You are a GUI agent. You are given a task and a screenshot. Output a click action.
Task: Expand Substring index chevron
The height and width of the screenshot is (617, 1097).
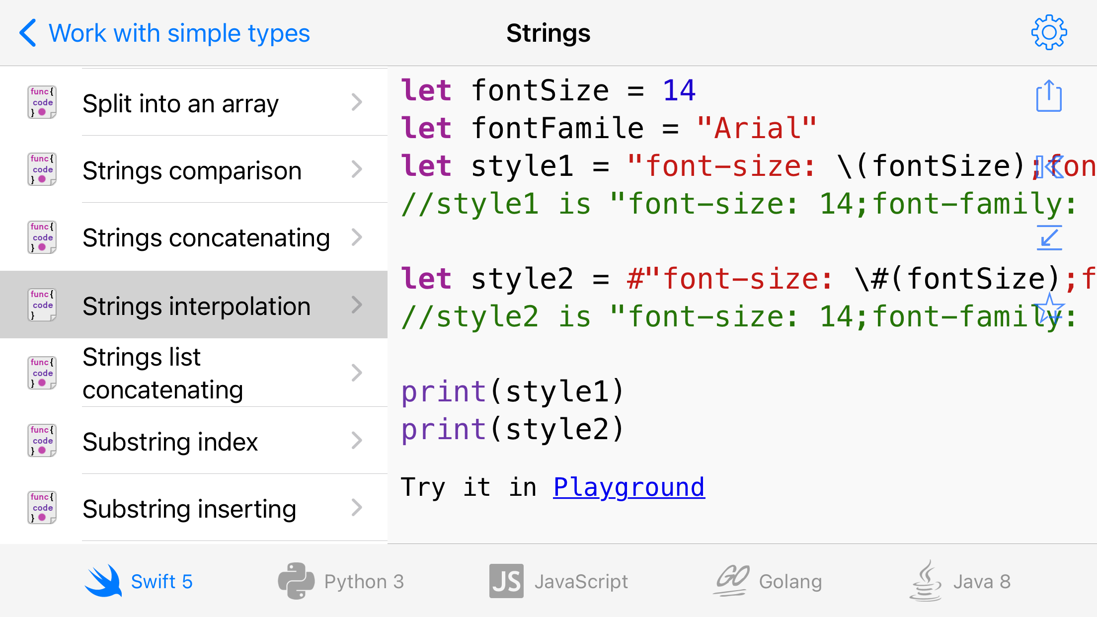click(357, 440)
